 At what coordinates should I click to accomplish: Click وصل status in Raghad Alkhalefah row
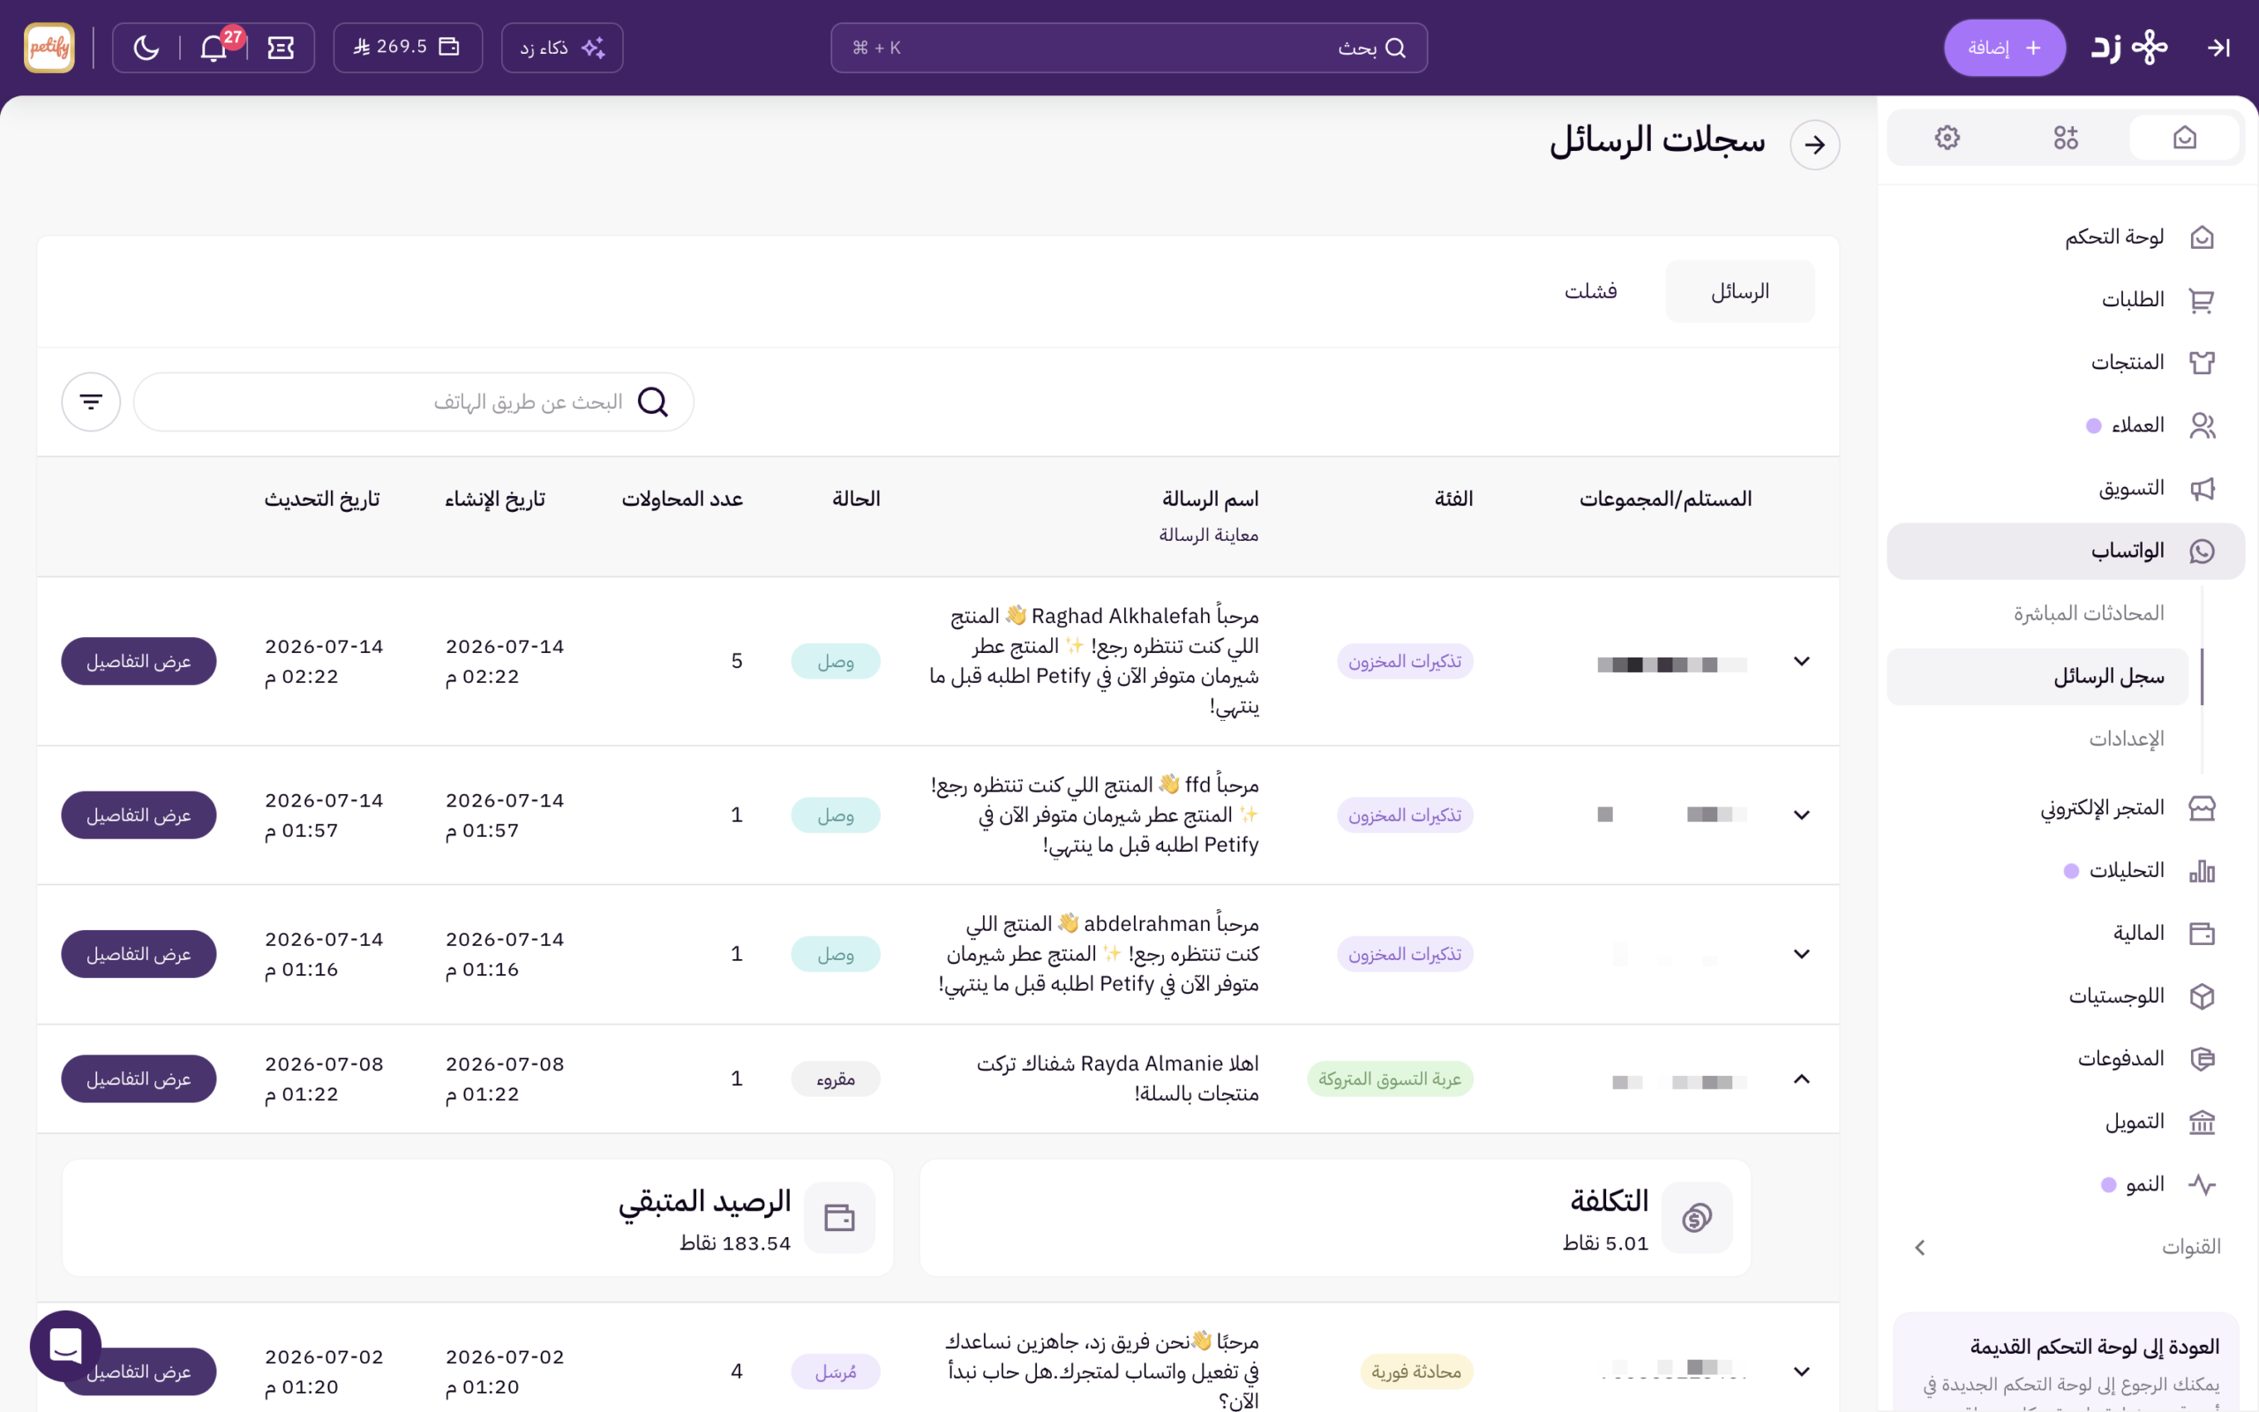tap(836, 661)
